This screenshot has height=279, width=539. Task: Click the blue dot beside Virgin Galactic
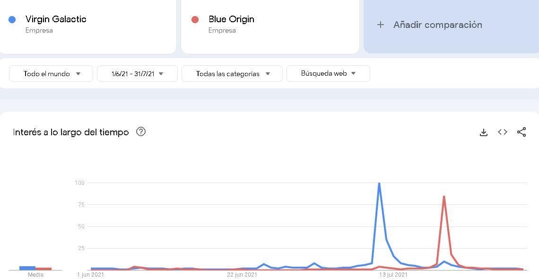12,19
